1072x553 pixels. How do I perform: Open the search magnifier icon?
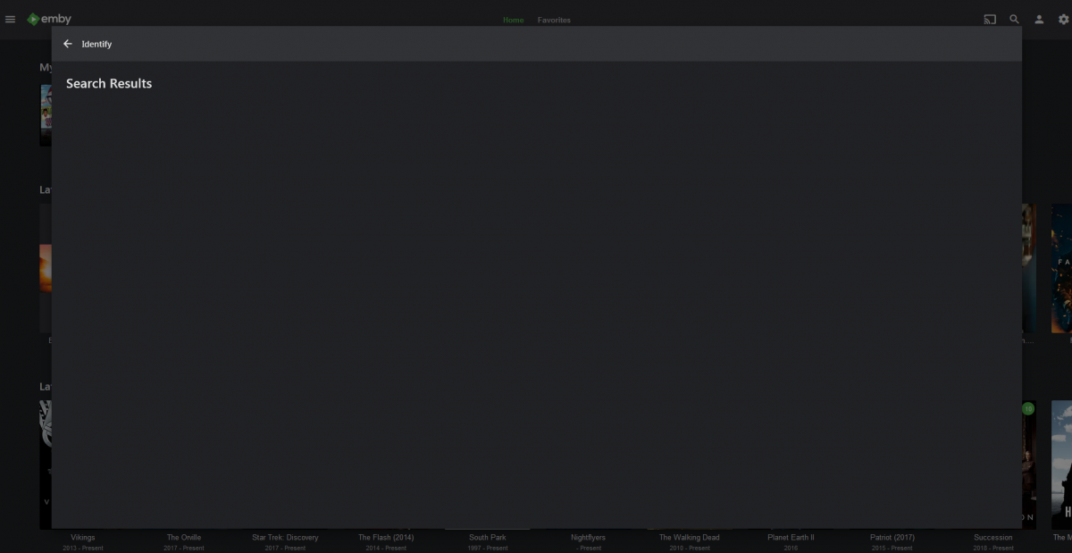click(1014, 19)
